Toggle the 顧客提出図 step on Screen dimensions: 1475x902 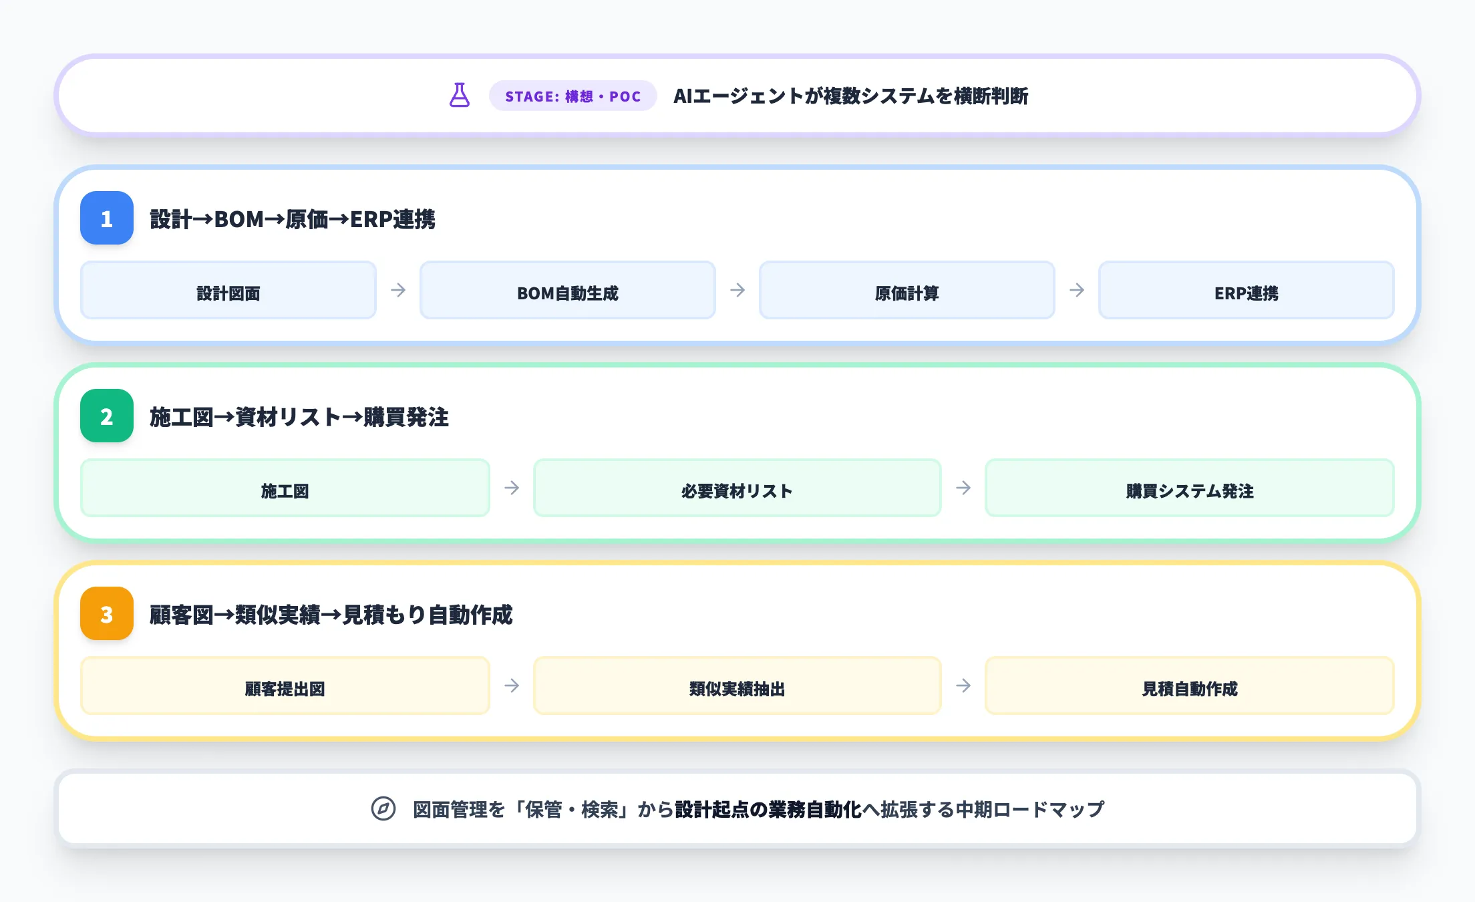[285, 685]
